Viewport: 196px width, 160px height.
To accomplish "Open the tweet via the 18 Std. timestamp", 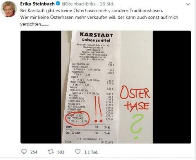I will click(x=107, y=4).
